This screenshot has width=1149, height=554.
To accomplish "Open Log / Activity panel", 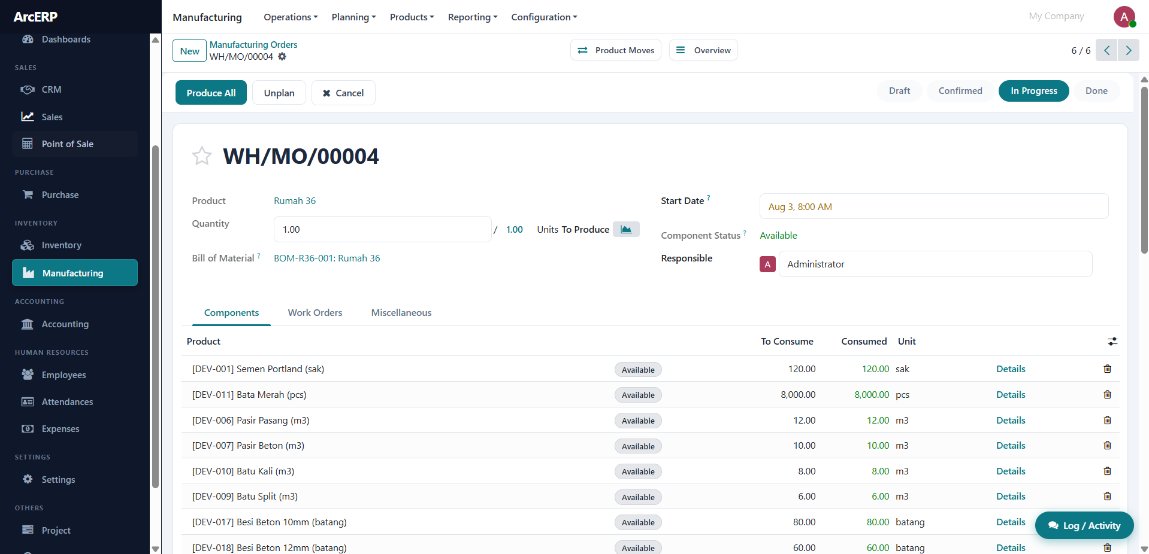I will 1084,525.
